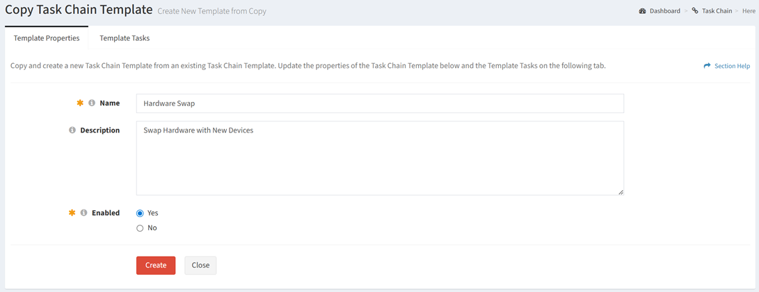Click inside the Description text area

point(380,158)
